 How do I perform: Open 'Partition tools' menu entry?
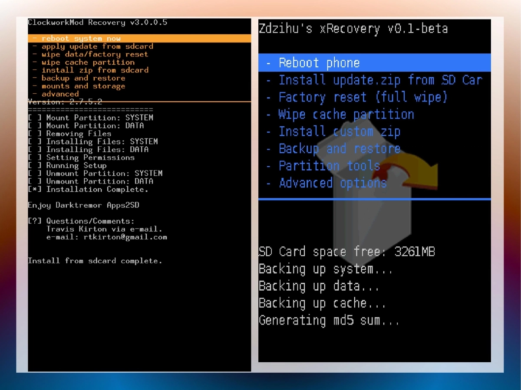click(x=329, y=166)
